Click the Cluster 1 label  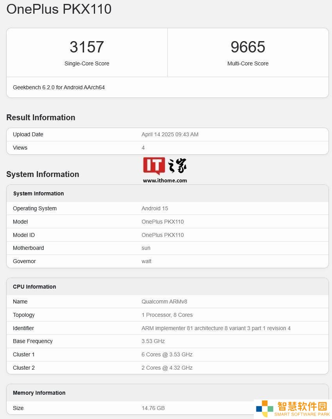pos(24,355)
